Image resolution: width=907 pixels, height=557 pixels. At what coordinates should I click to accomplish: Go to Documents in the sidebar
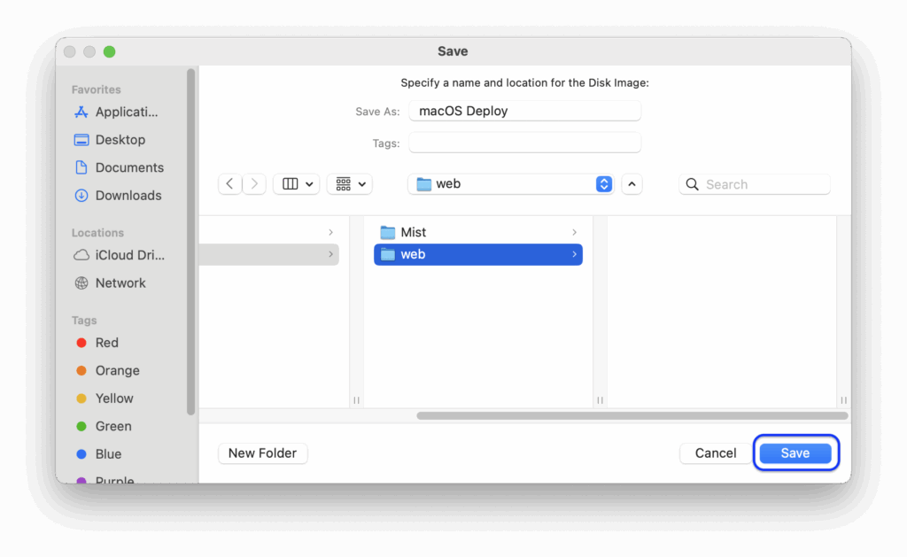pos(120,167)
